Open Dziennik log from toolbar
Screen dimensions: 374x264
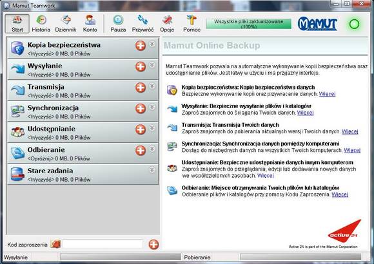pyautogui.click(x=66, y=23)
